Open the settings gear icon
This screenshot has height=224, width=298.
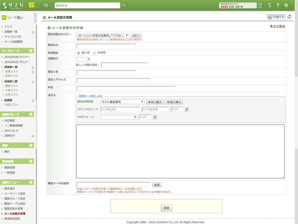coord(286,5)
